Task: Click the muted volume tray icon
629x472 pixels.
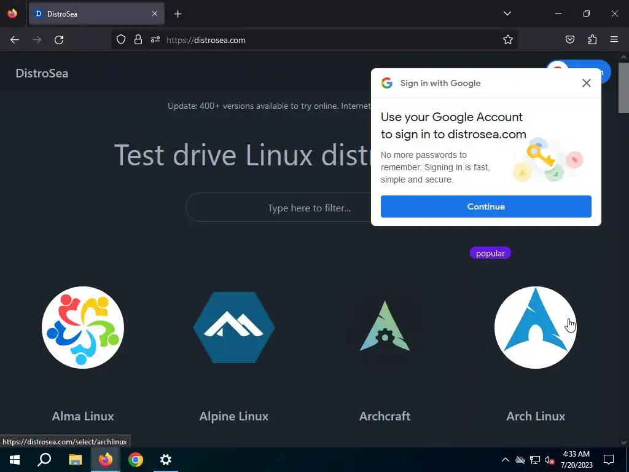Action: 549,460
